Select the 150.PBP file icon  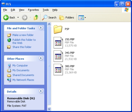58,43
